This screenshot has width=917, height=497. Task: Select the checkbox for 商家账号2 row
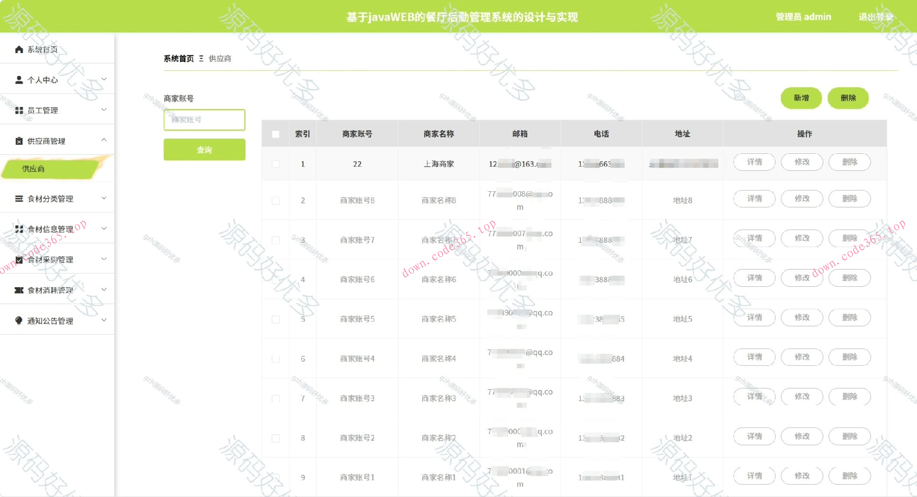(x=276, y=438)
